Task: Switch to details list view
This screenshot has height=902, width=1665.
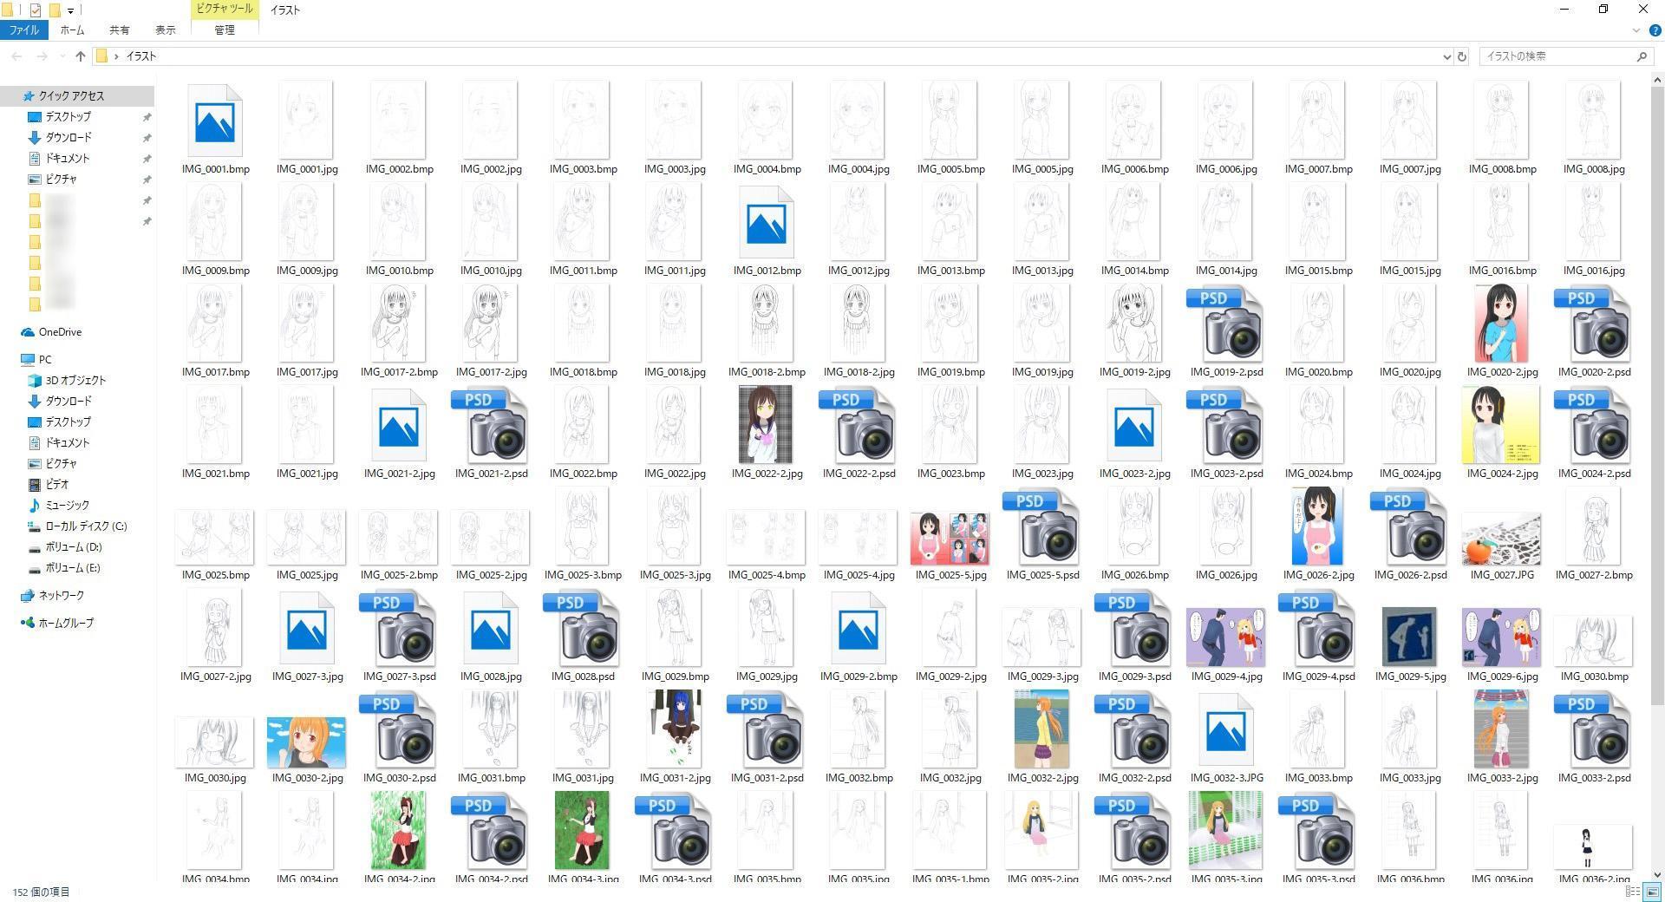Action: (x=1634, y=892)
